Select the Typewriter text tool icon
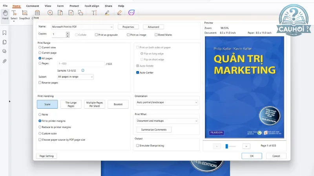The height and width of the screenshot is (176, 314). [x=94, y=13]
